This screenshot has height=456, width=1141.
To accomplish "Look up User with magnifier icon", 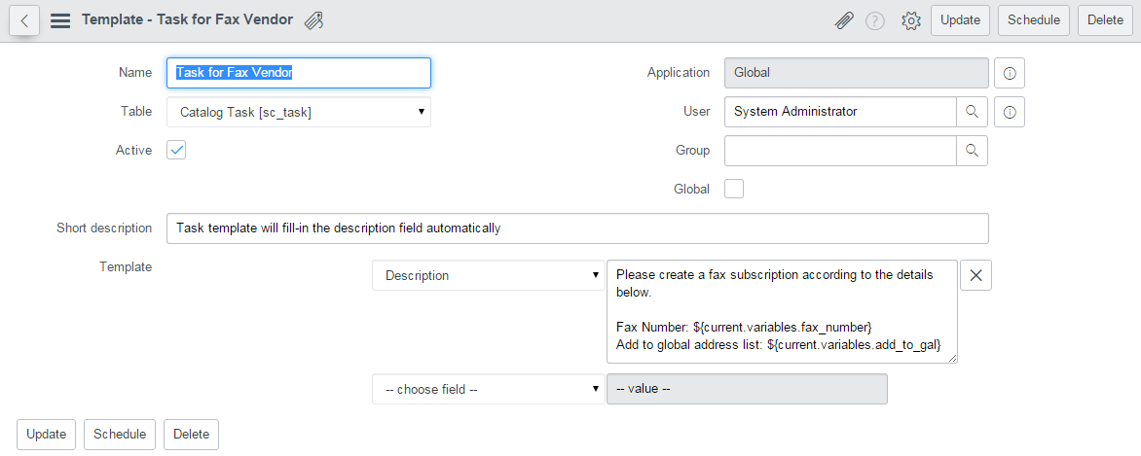I will coord(972,112).
